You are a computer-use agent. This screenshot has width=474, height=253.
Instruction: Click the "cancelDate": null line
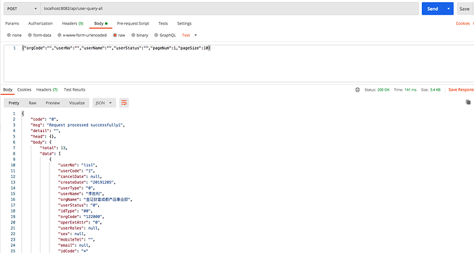(80, 177)
